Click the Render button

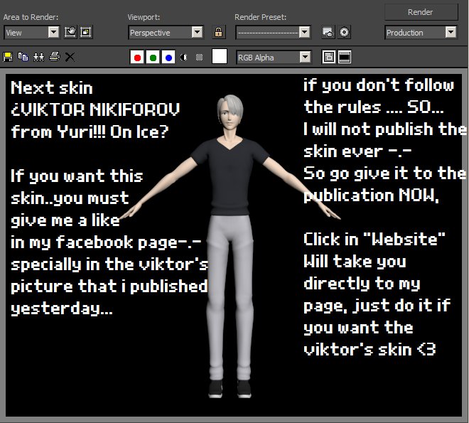[421, 12]
